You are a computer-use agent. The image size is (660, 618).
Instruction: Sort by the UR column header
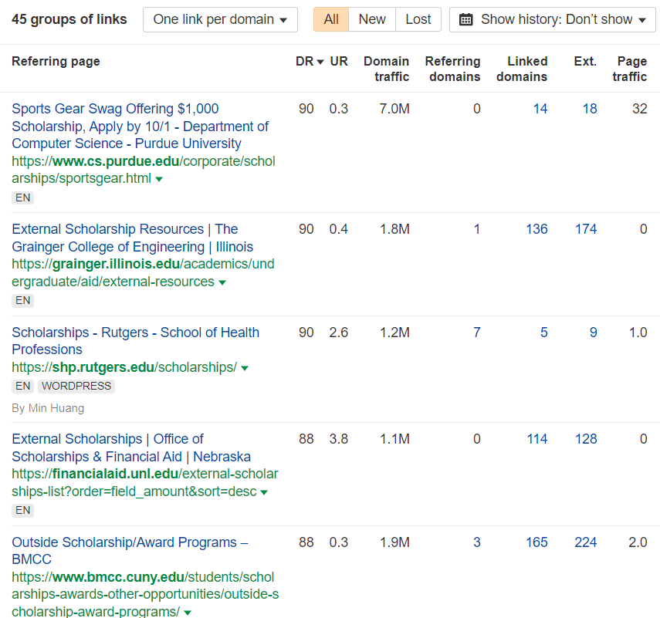tap(339, 62)
